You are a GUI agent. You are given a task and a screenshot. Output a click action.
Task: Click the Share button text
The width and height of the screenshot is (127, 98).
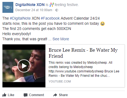[x=63, y=95]
